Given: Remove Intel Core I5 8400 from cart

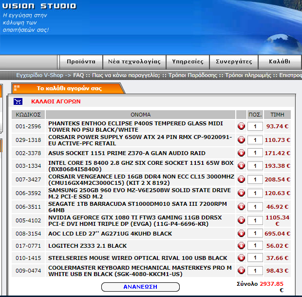Looking at the screenshot, I should point(241,166).
